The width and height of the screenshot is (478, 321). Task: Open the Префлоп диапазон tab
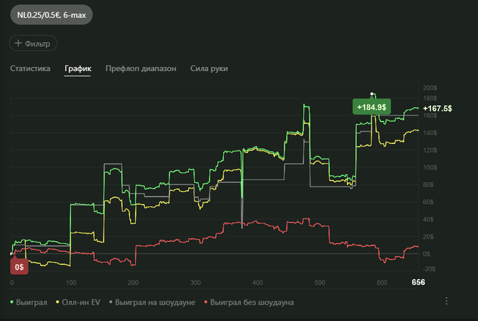(x=141, y=69)
